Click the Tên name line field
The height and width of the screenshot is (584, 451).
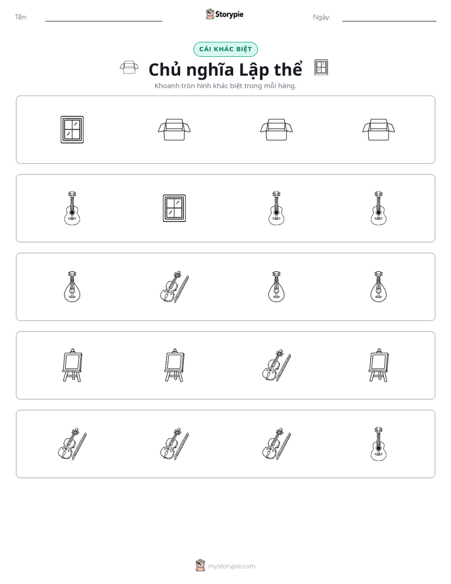(x=104, y=18)
